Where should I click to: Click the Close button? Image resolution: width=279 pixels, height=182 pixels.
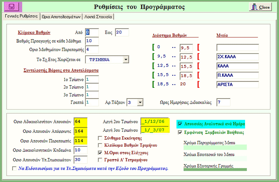coord(261,7)
